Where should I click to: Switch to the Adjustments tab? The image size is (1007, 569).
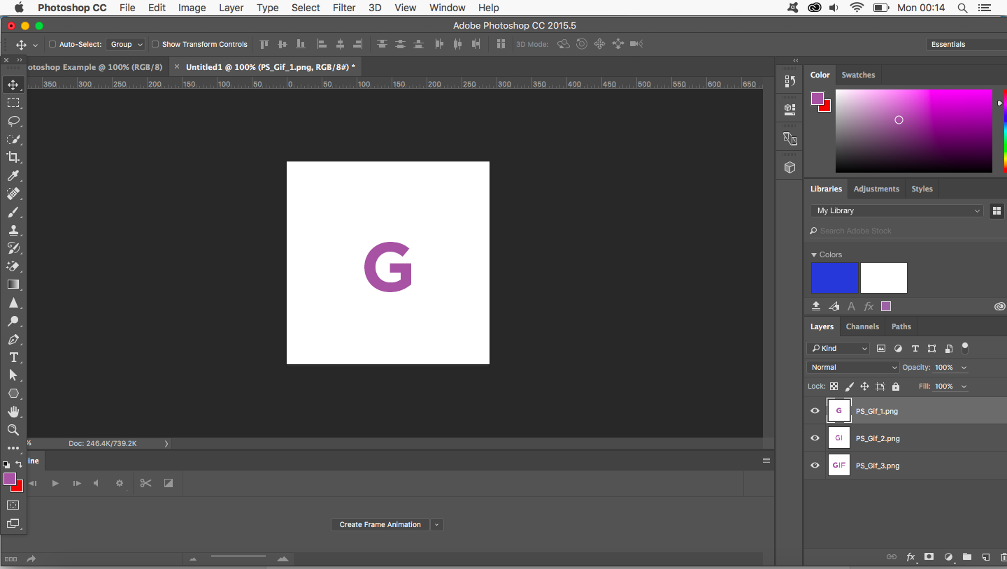(876, 189)
